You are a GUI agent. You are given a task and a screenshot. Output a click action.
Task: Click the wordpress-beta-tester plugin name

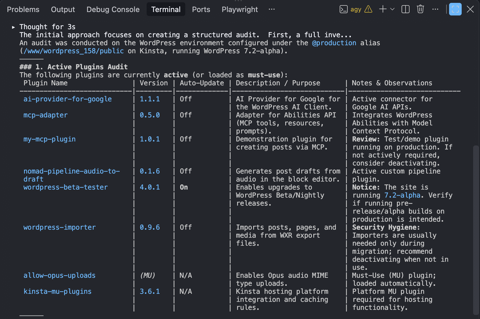coord(66,187)
